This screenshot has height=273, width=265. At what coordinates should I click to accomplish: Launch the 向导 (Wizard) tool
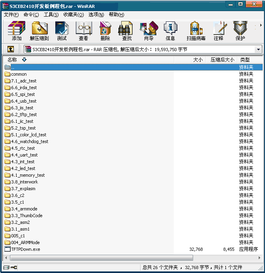point(149,31)
